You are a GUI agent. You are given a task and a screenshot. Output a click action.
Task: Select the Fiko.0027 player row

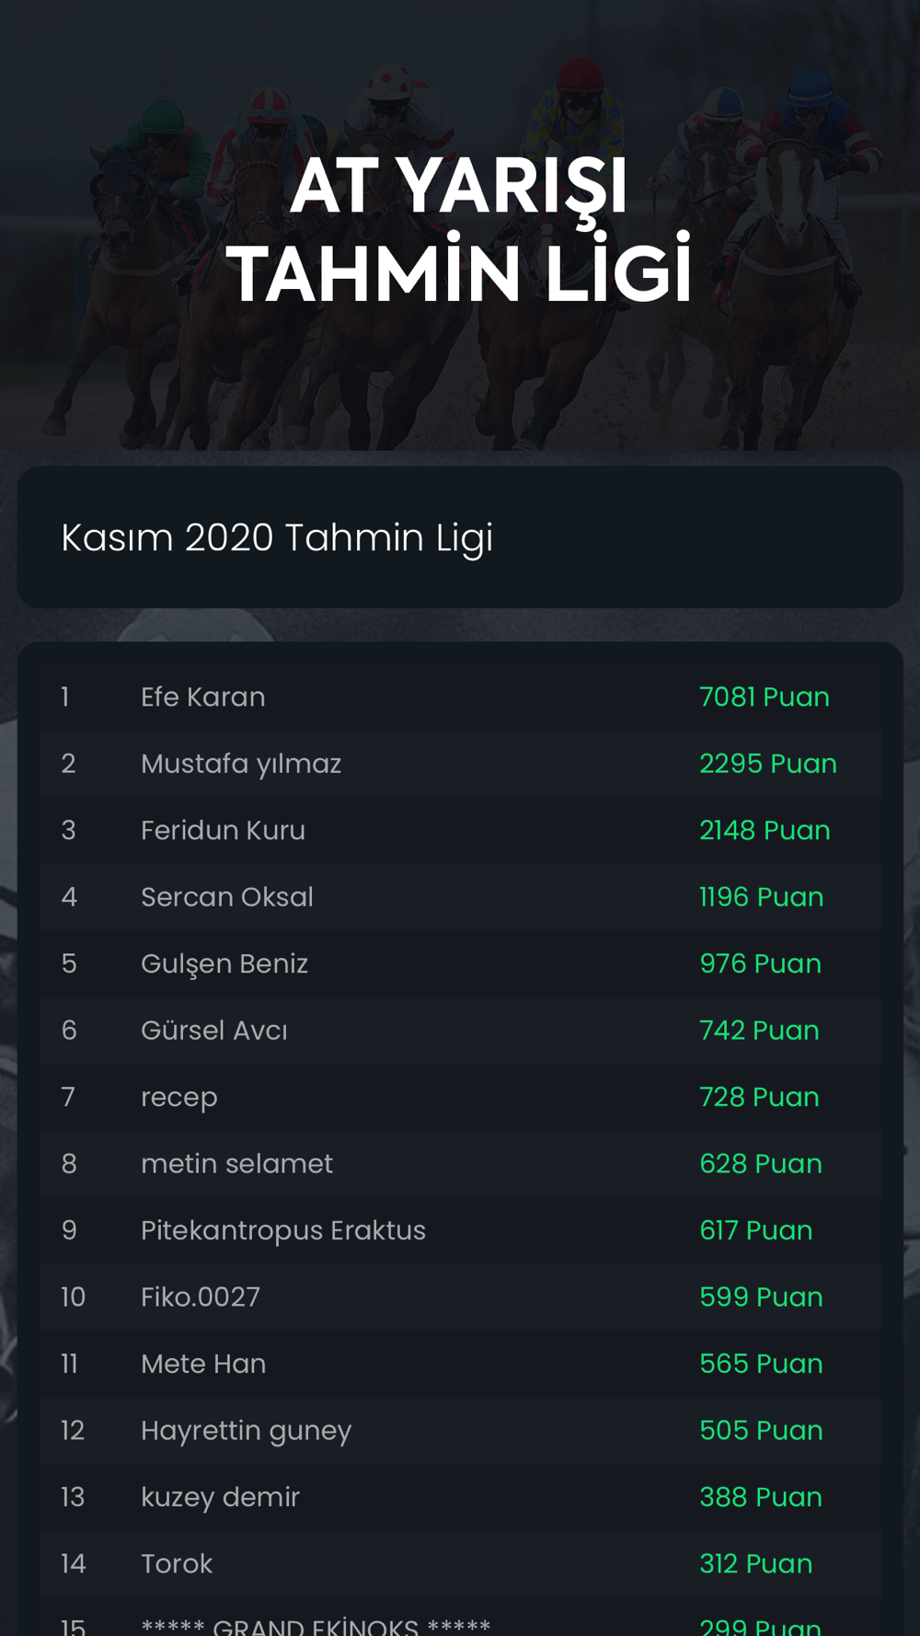(460, 1297)
